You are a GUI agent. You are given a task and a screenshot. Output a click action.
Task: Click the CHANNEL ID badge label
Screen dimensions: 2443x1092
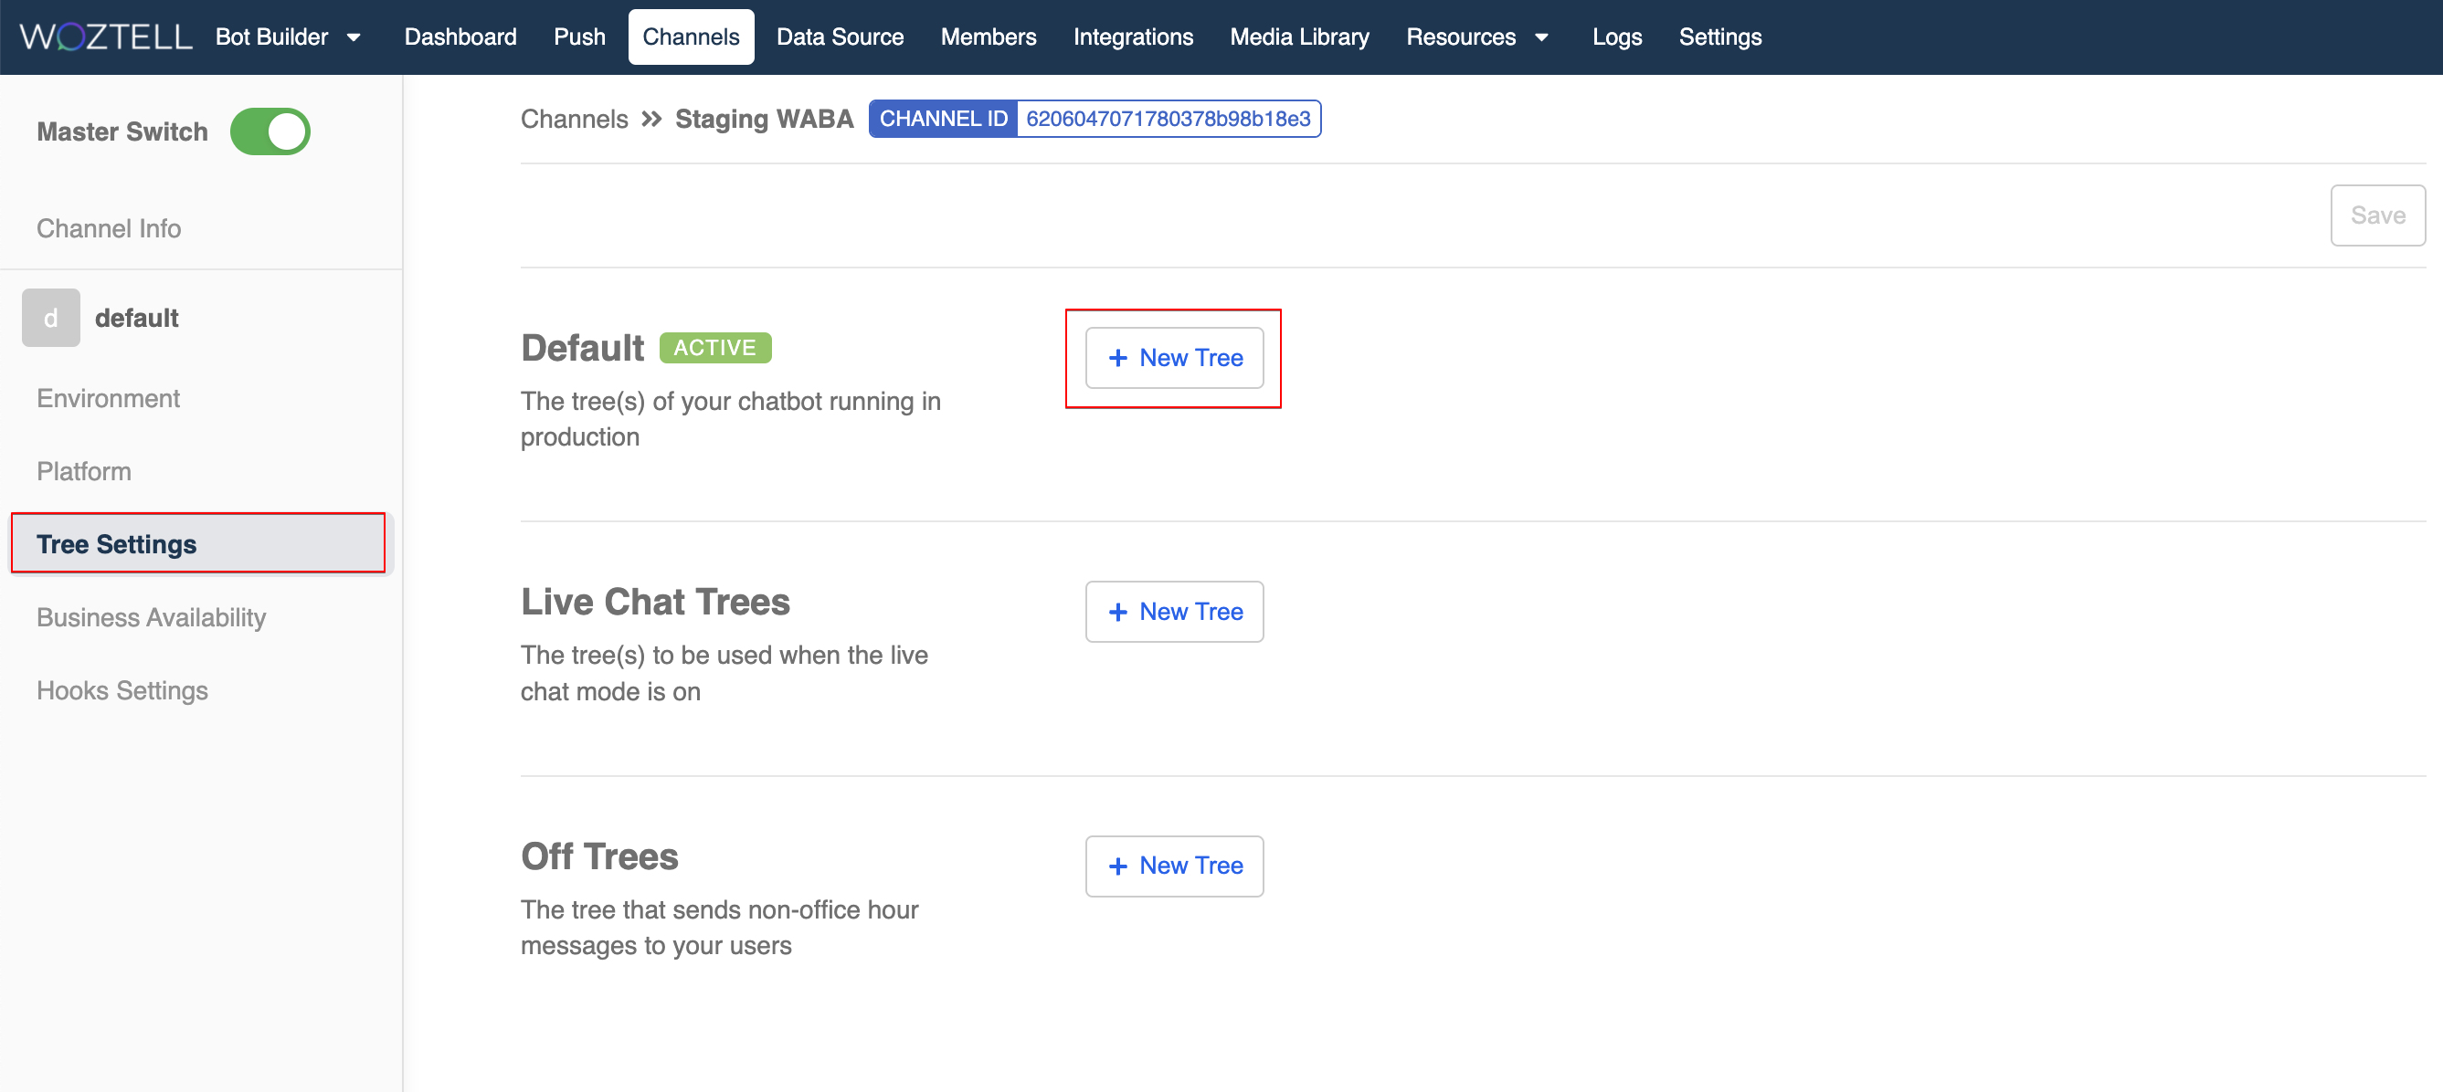[943, 119]
